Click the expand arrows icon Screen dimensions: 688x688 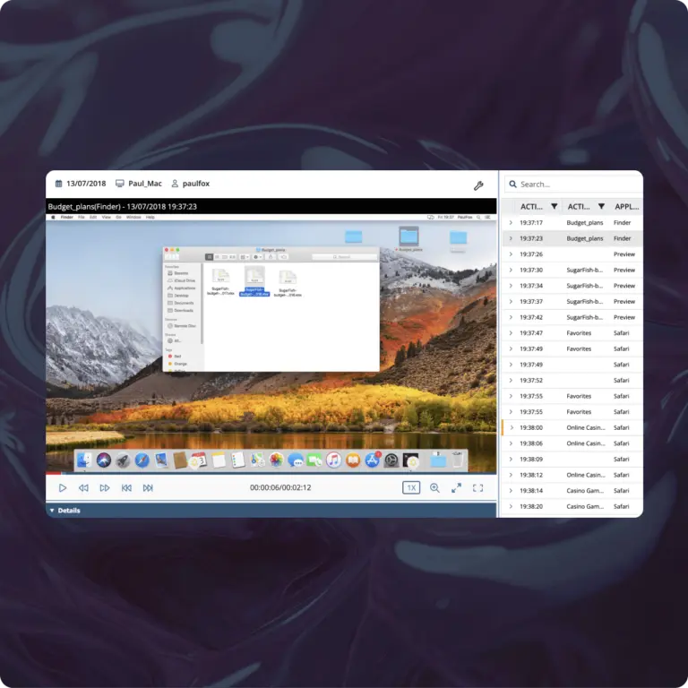point(456,488)
